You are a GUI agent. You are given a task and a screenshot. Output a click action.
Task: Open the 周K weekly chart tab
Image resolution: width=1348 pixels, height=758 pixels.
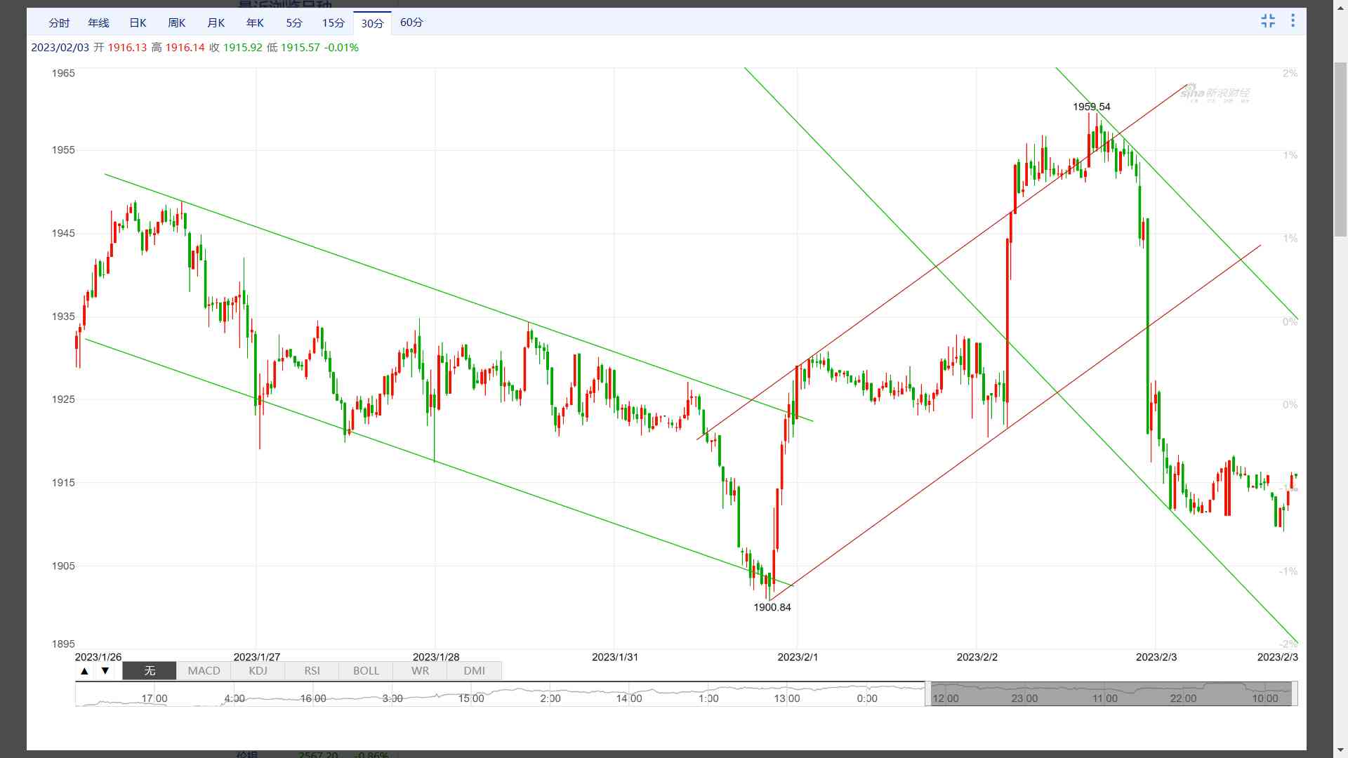[x=177, y=23]
